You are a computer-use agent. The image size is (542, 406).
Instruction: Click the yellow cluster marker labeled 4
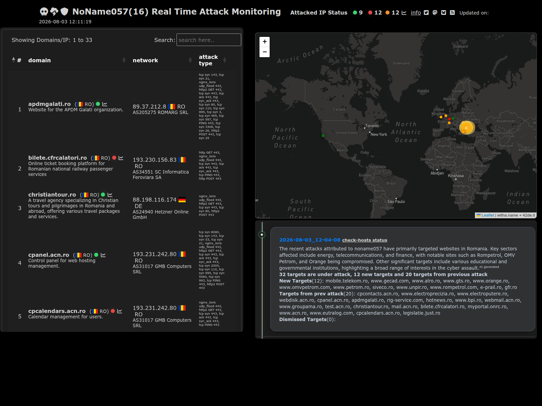click(466, 128)
